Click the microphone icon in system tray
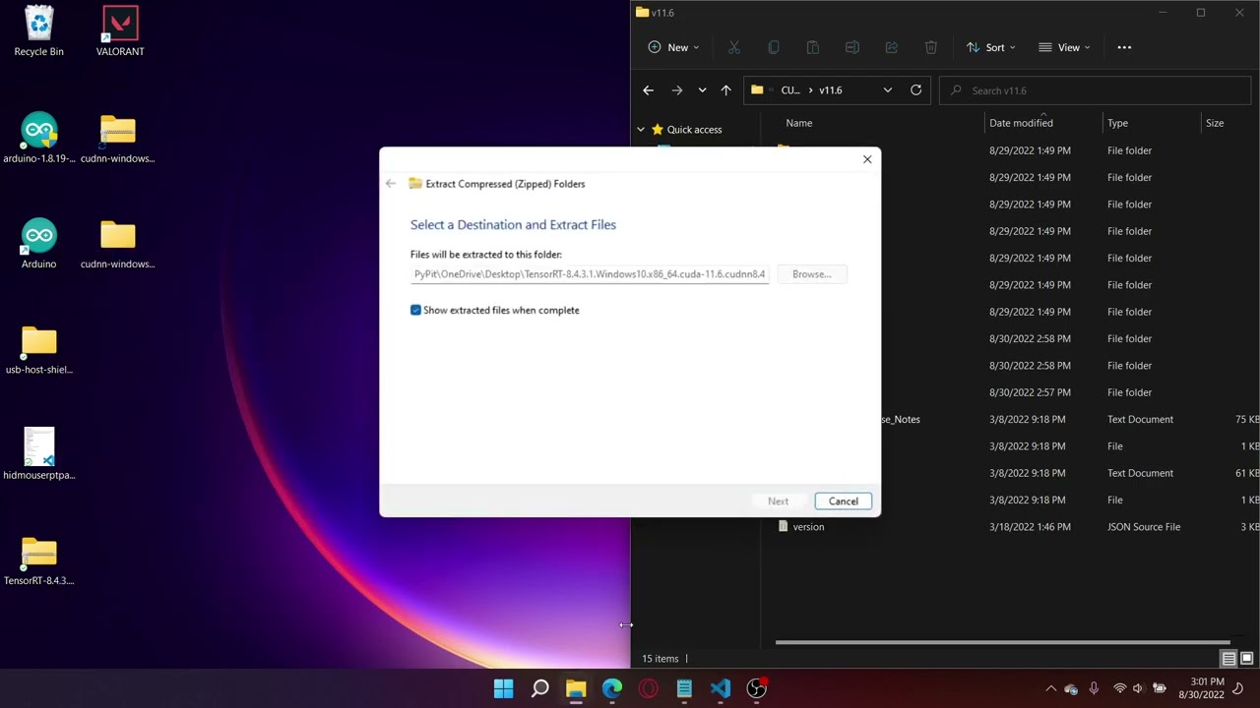This screenshot has height=708, width=1260. coord(1094,688)
